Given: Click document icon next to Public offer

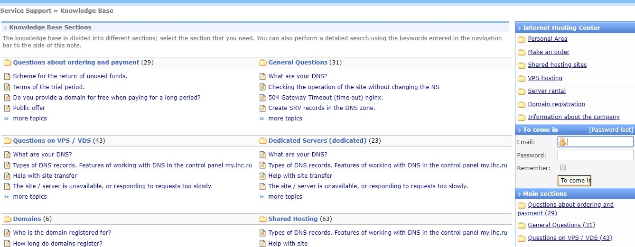Looking at the screenshot, I should point(7,108).
